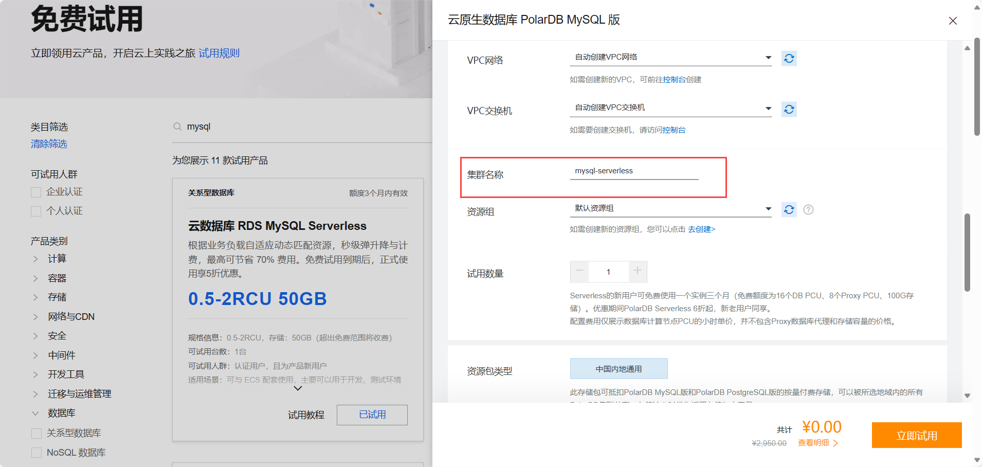This screenshot has width=982, height=467.
Task: Check the NoSQL 数据库 filter checkbox
Action: (x=36, y=452)
